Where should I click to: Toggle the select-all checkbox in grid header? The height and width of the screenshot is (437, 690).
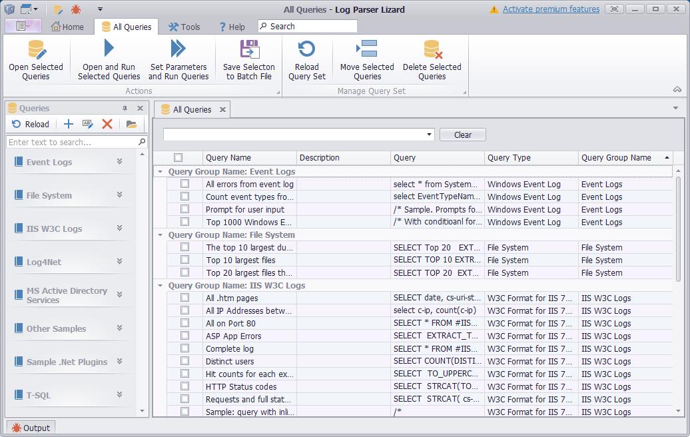pos(178,158)
